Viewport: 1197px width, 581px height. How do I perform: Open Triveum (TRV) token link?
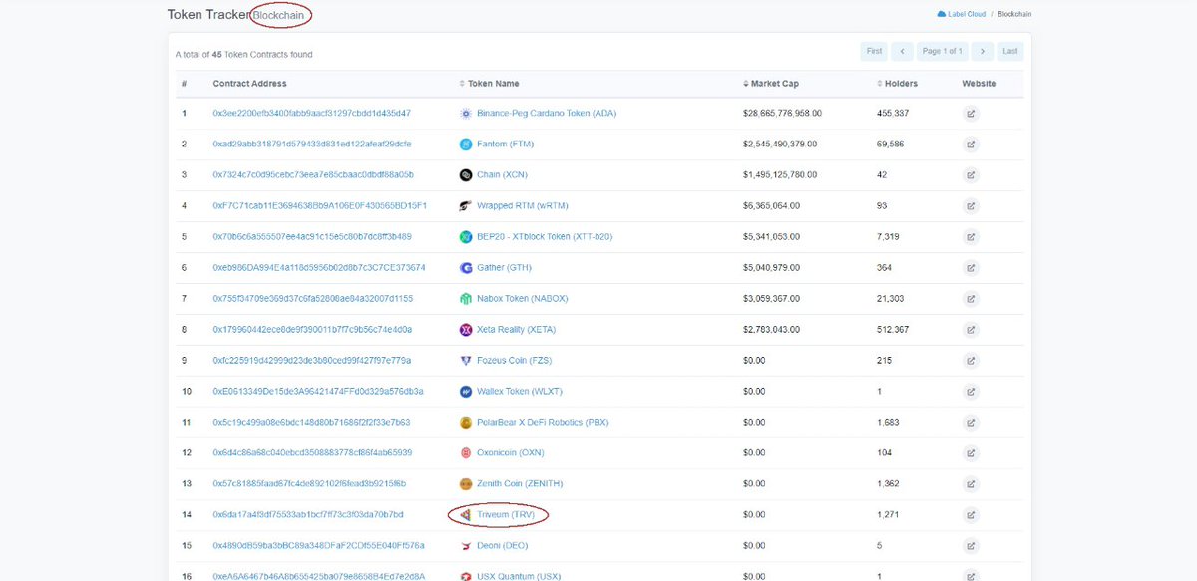tap(506, 515)
